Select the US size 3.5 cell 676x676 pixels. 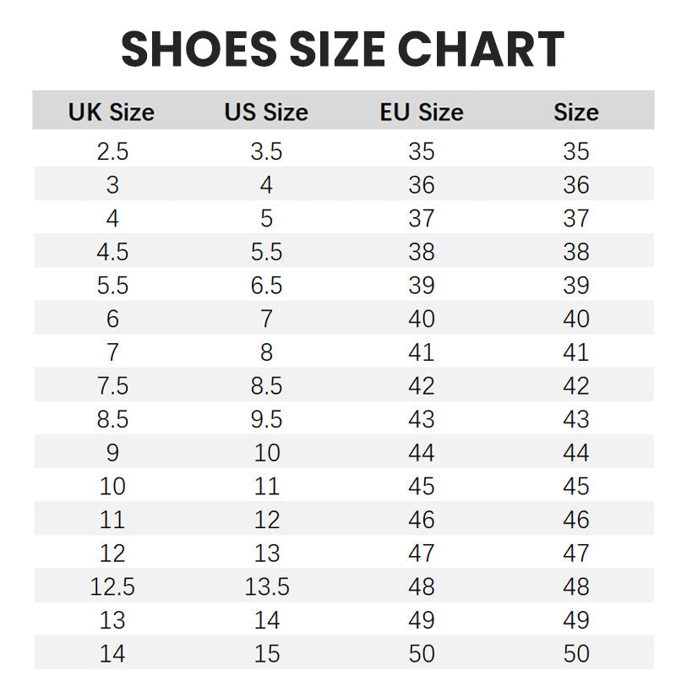266,152
